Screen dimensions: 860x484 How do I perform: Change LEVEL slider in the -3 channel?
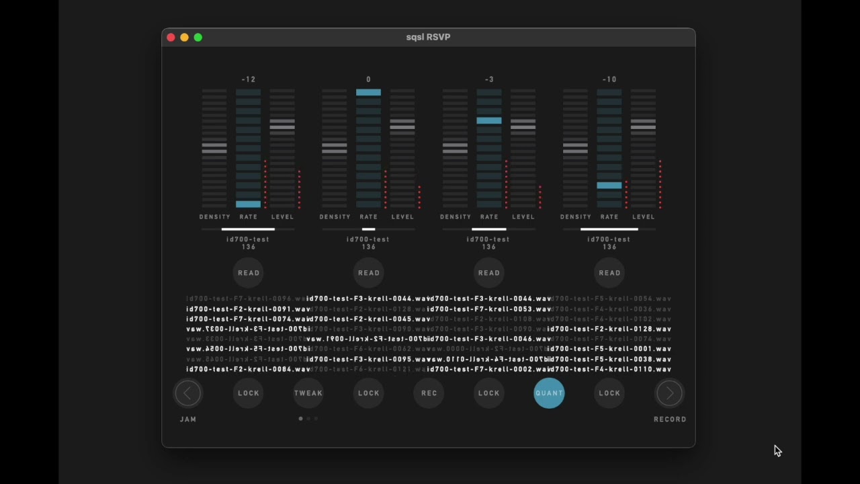coord(523,149)
